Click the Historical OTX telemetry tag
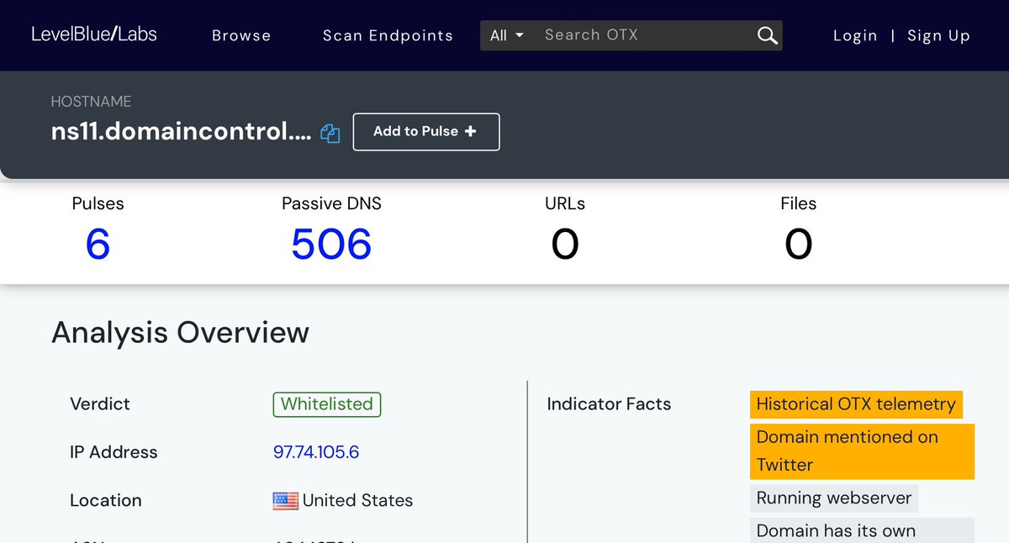The height and width of the screenshot is (543, 1009). [x=855, y=404]
